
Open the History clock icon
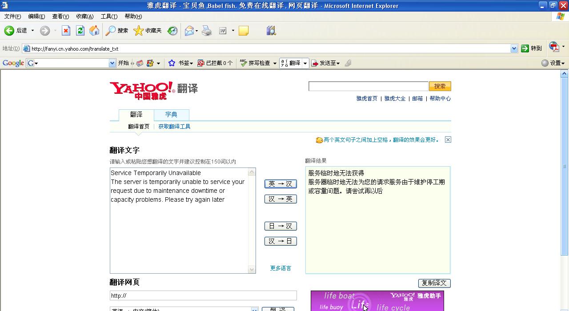click(x=172, y=30)
